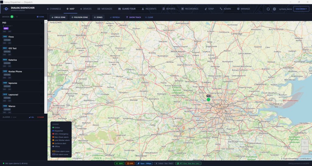This screenshot has height=166, width=312.
Task: Open the Channels tab
Action: click(54, 9)
